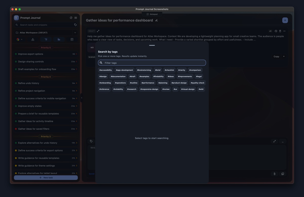
Task: Open the kanban board view icon
Action: pos(72,39)
